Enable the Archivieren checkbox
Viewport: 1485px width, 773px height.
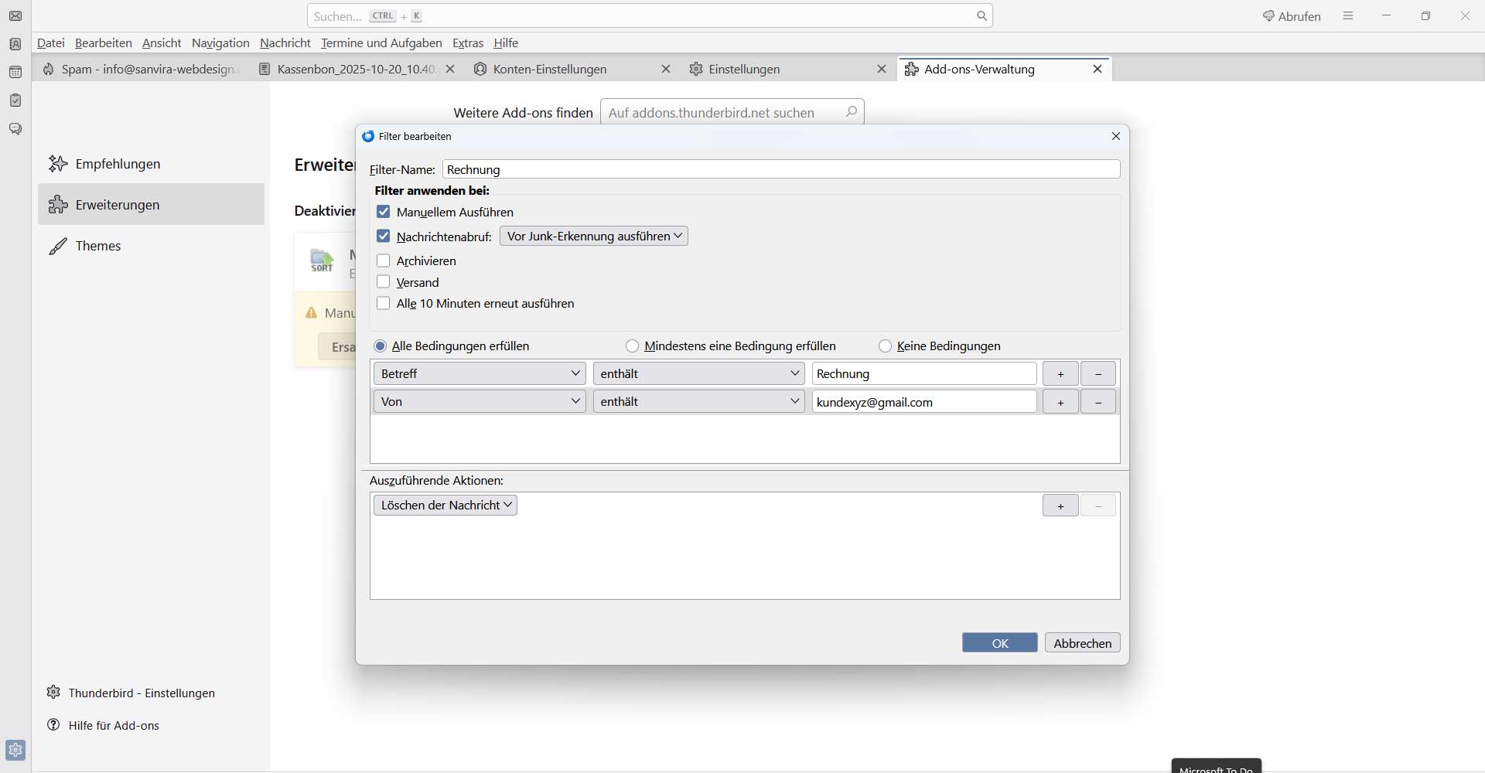pos(384,261)
